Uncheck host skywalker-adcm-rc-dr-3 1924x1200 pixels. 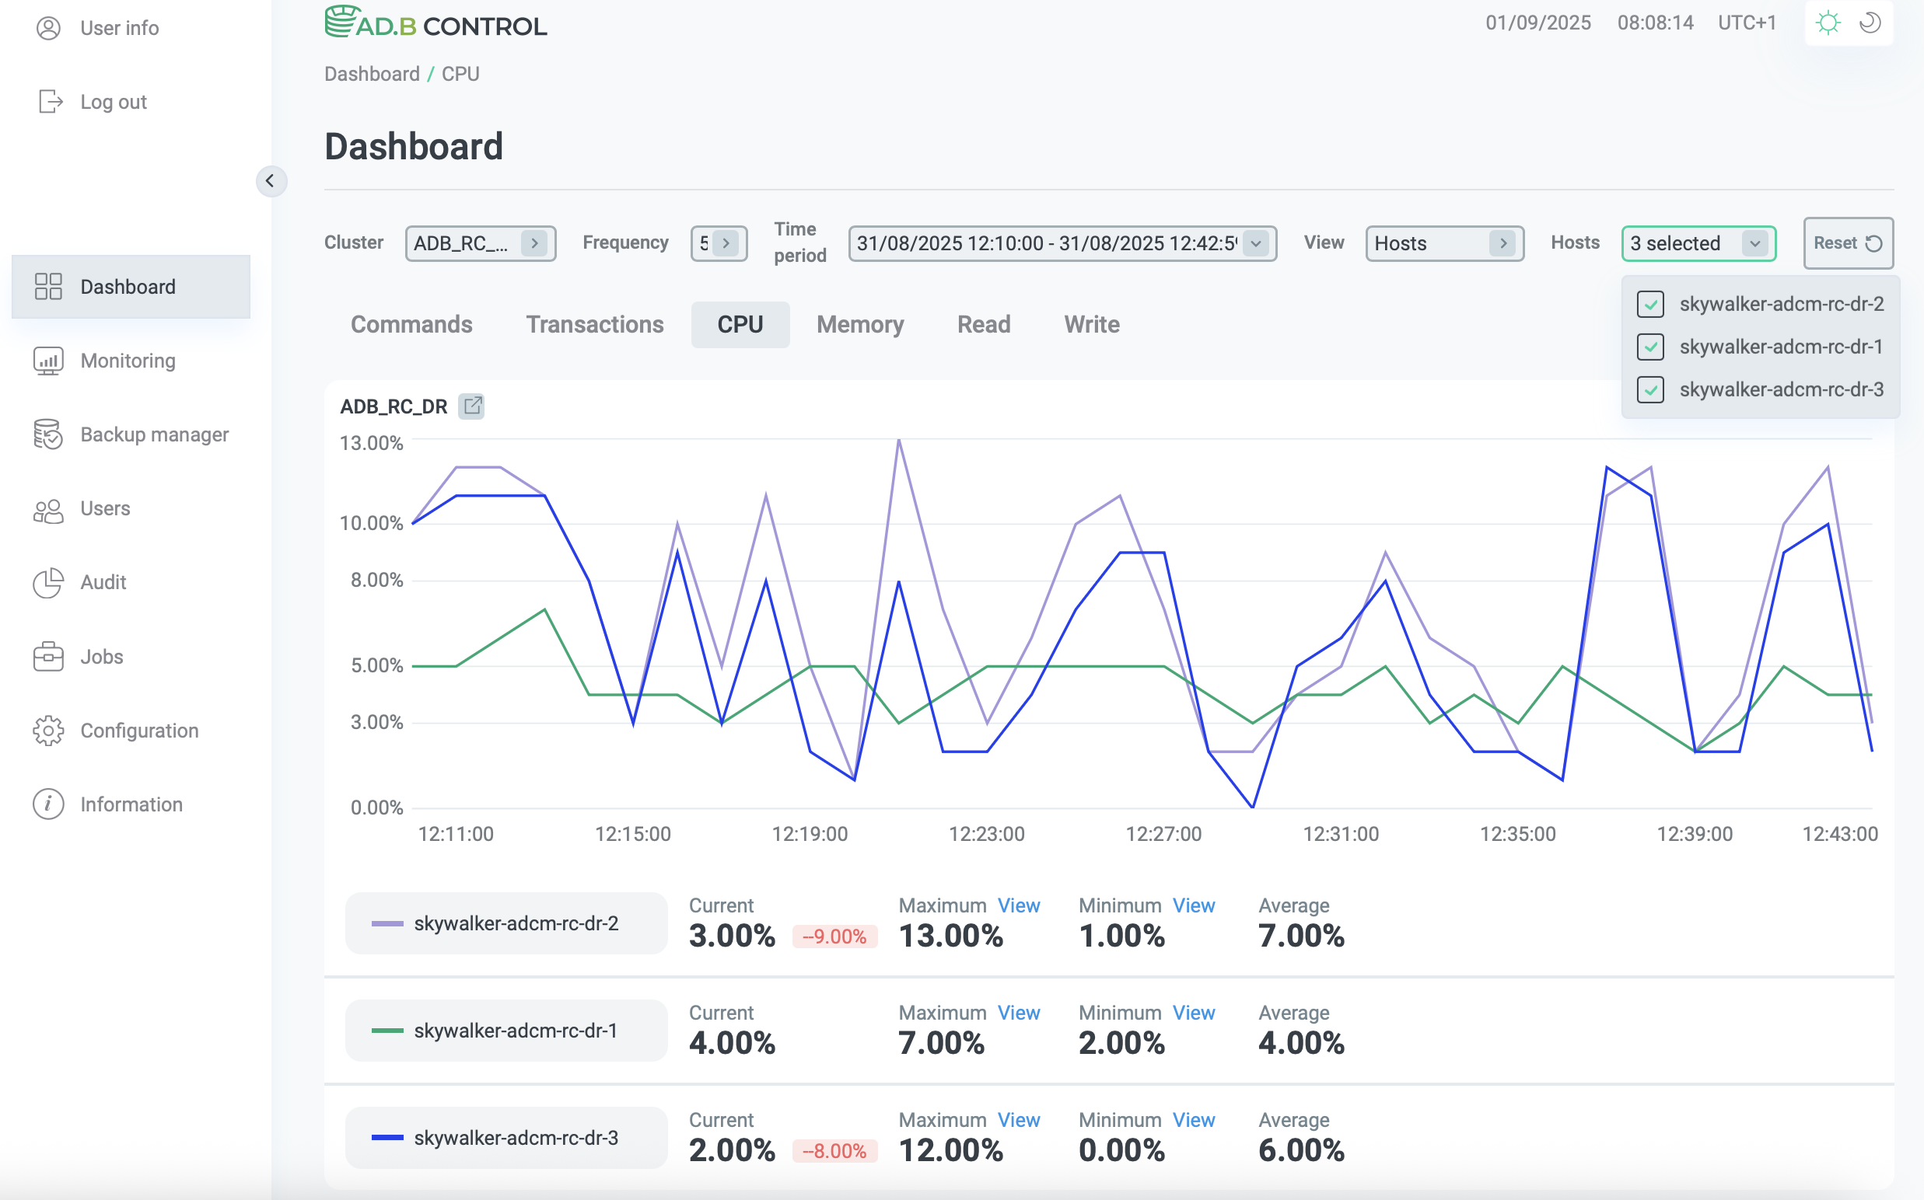pos(1651,389)
